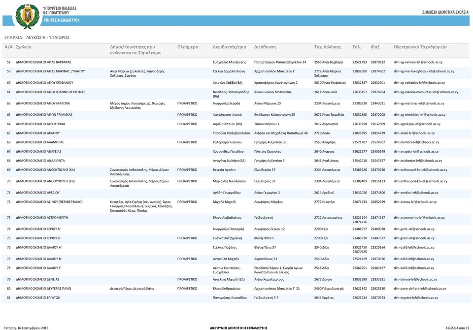This screenshot has width=473, height=330.
Task: Click page indicator Σελίδα 4 από 19
Action: click(x=457, y=328)
